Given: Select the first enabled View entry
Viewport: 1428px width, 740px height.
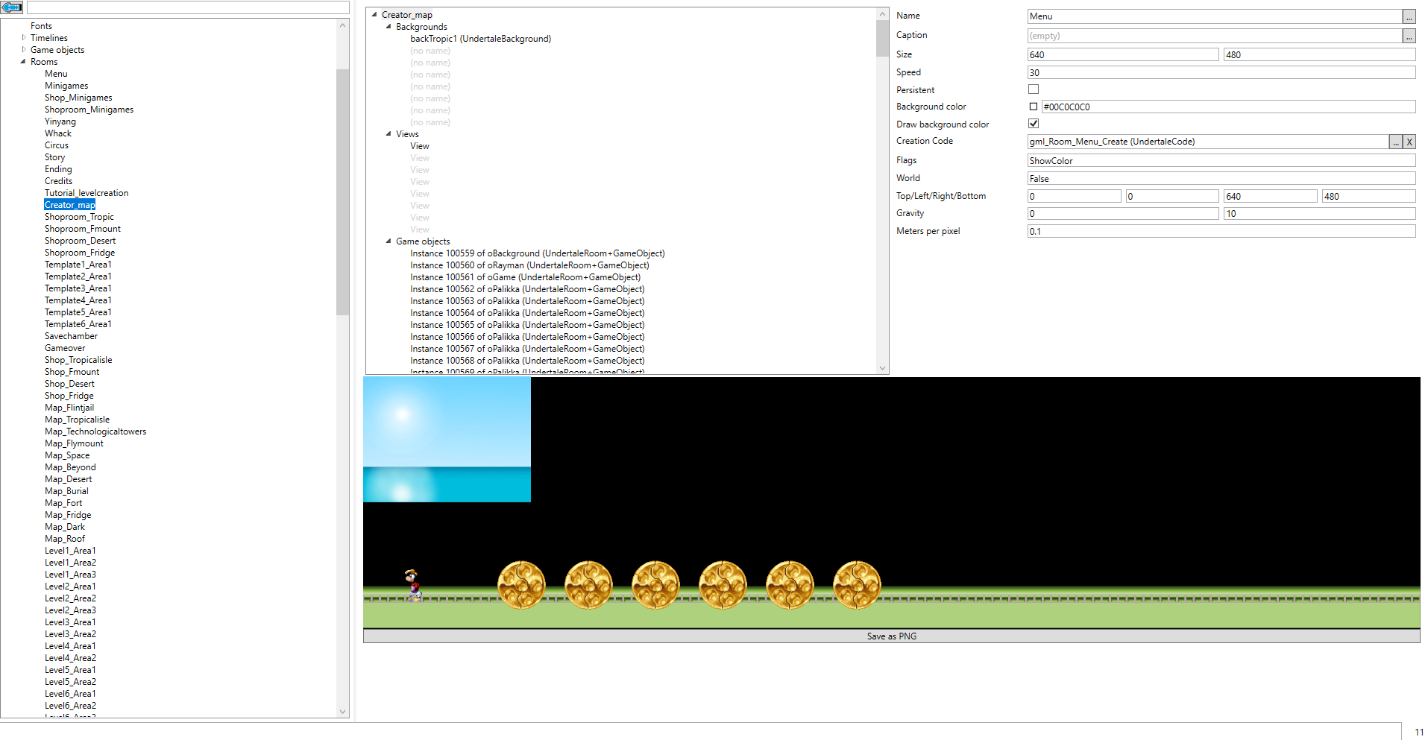Looking at the screenshot, I should pyautogui.click(x=420, y=146).
